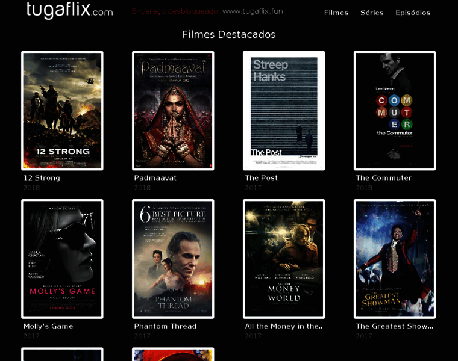Click the 'Endereço desbloqueado:' label
Image resolution: width=458 pixels, height=361 pixels.
176,11
